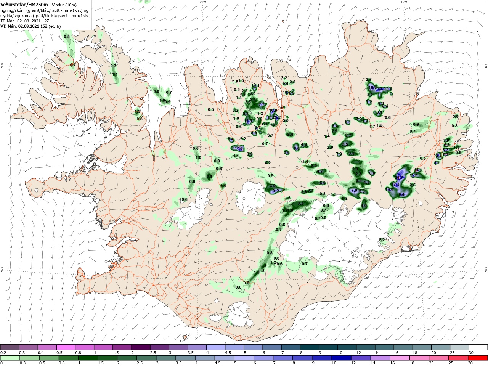This screenshot has height=366, width=488.
Task: Select the 7.6 precipitation value on the map
Action: coord(287,153)
